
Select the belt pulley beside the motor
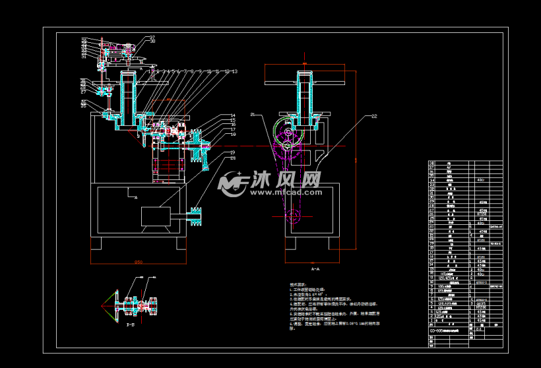[x=197, y=217]
